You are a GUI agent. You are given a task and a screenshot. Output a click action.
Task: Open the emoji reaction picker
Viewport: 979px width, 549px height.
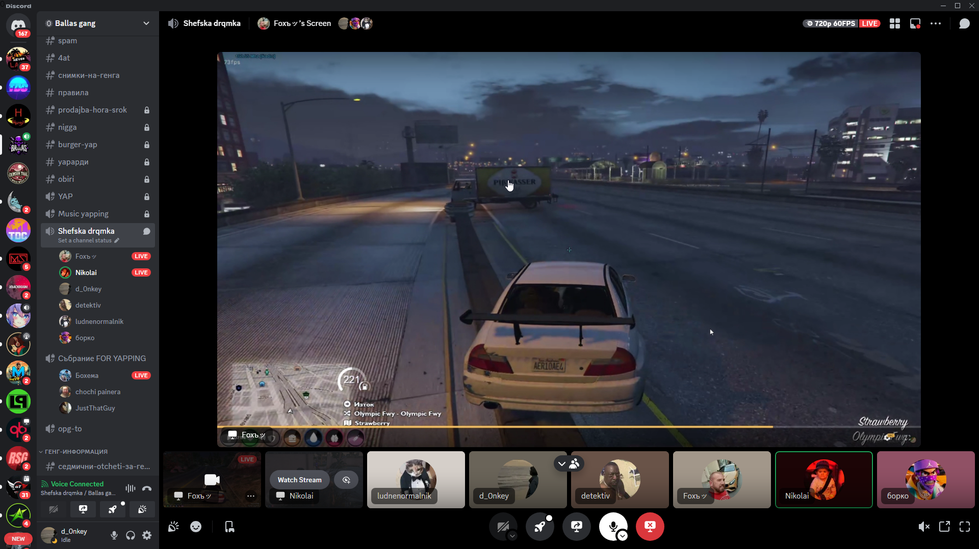[196, 527]
